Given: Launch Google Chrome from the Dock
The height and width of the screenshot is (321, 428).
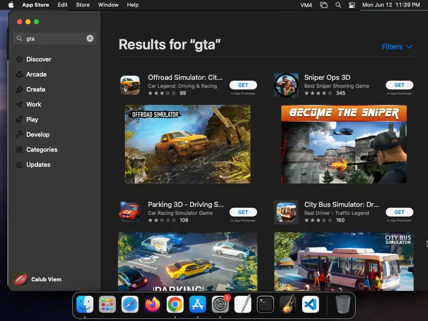Looking at the screenshot, I should click(x=175, y=304).
